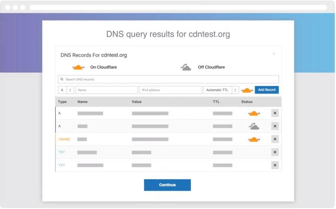Toggle orange cloud status on CNAME record
336x209 pixels.
click(x=254, y=139)
